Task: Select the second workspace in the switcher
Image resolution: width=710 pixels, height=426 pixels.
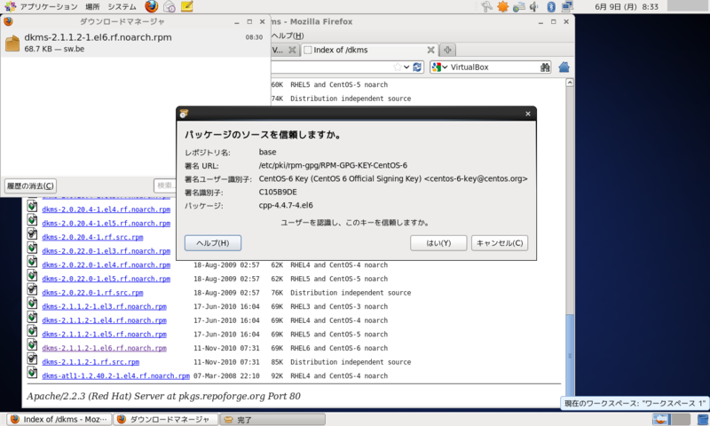Action: tap(681, 419)
